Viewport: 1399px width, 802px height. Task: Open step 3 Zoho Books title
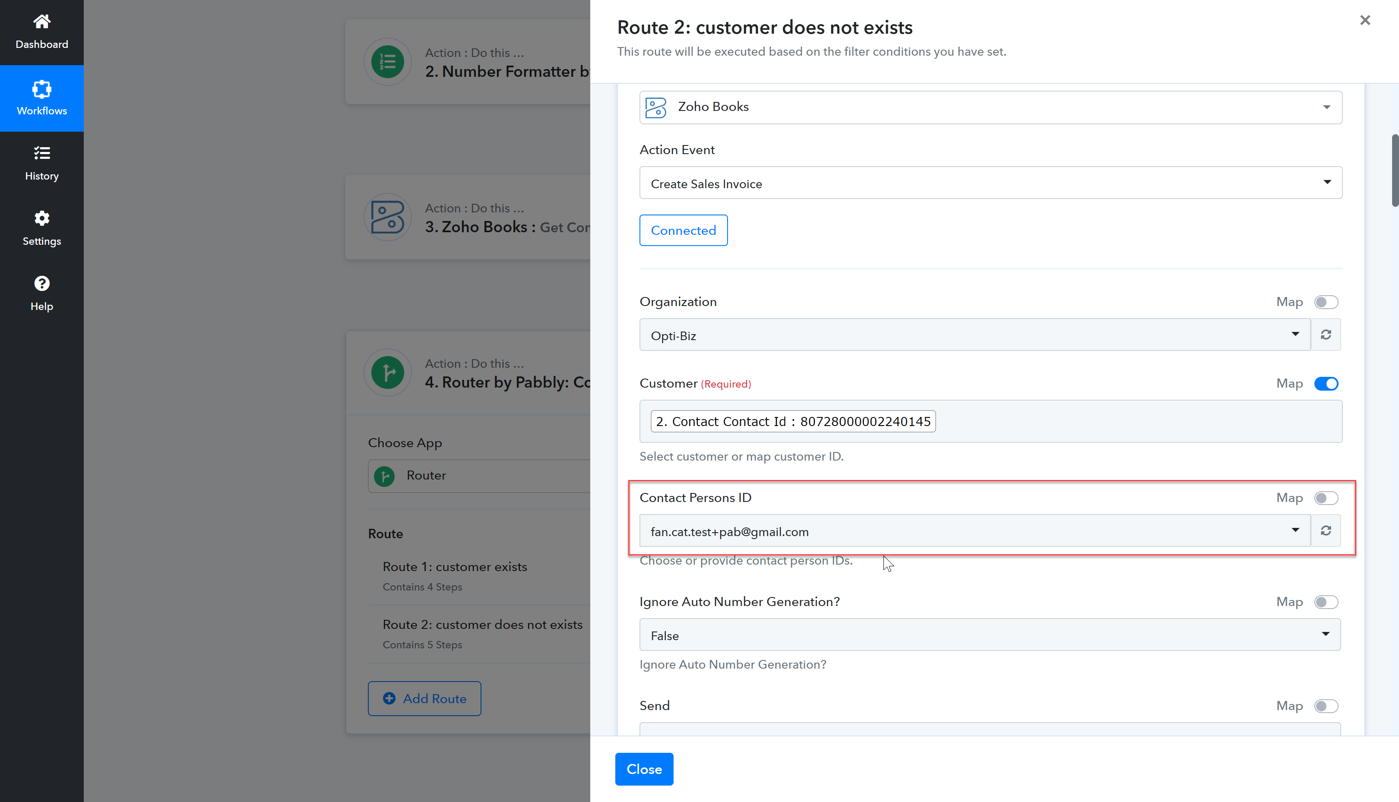pos(507,227)
